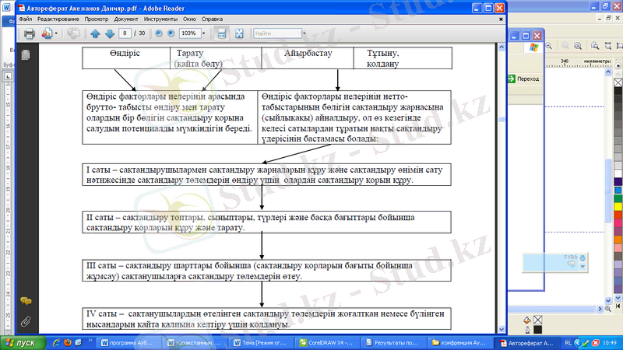Launch Firefox from Quick Launch
Screen dimensions: 623x350
[68, 342]
